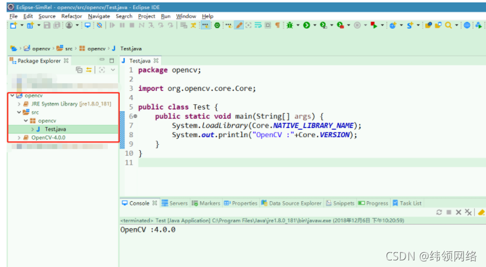Click the Step Over icon
Image resolution: width=486 pixels, height=267 pixels.
(161, 25)
